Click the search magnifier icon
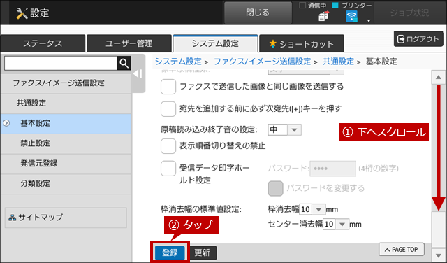Viewport: 447px width, 263px height. point(124,63)
